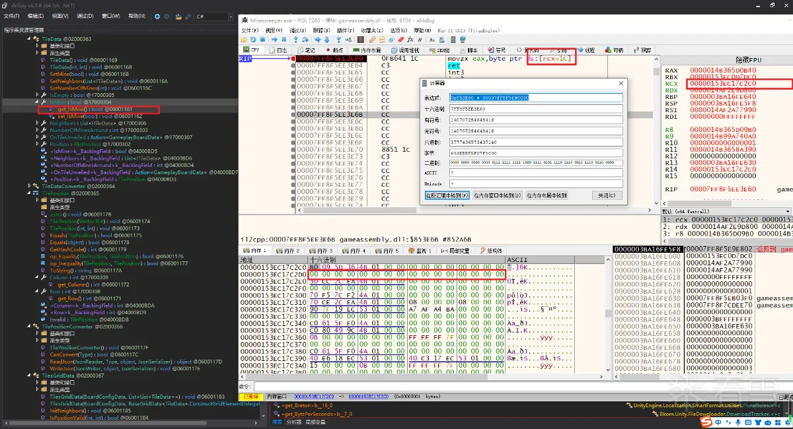Expand the 基类和接口 folder under TileData
Screen dimensions: 793x429
[38, 46]
